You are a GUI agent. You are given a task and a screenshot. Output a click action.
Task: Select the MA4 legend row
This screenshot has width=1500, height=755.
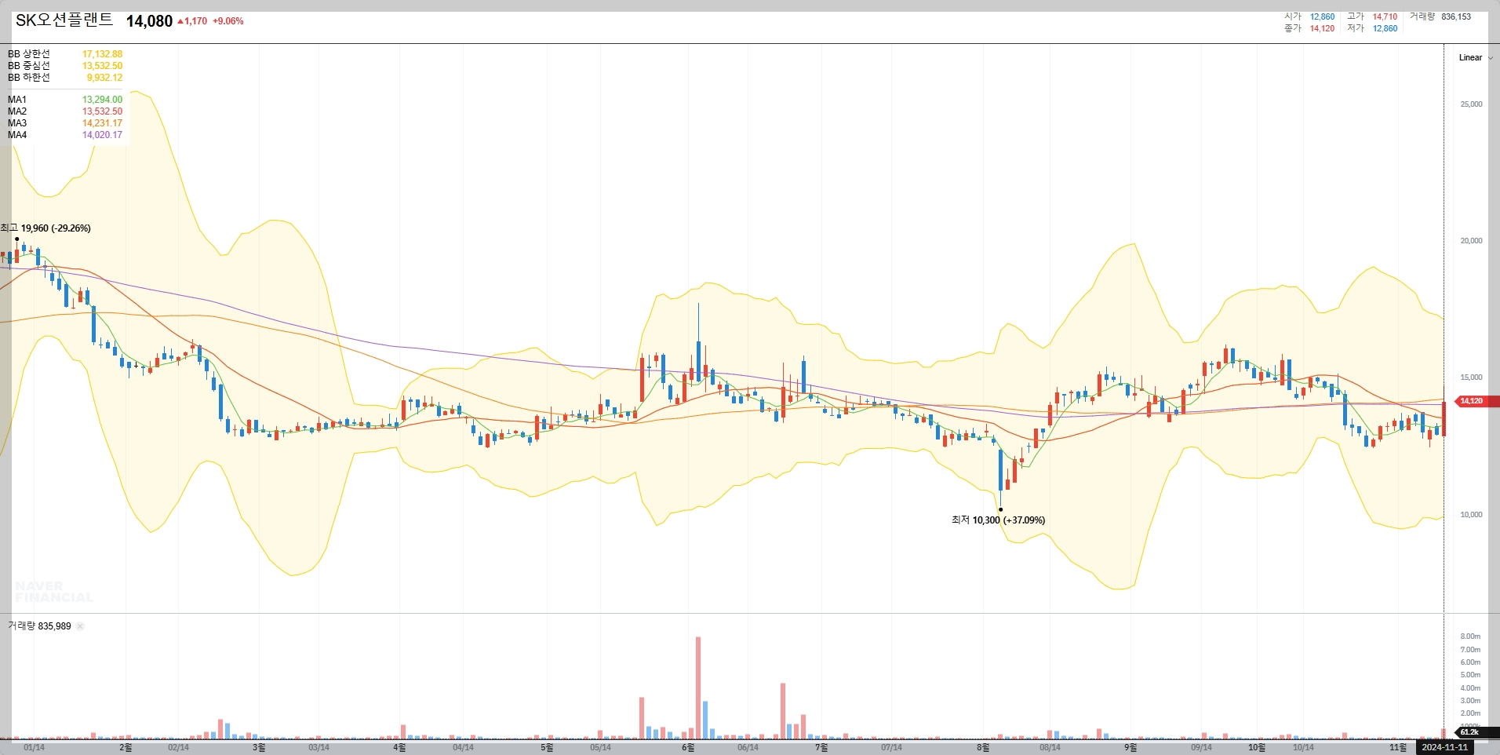coord(65,135)
